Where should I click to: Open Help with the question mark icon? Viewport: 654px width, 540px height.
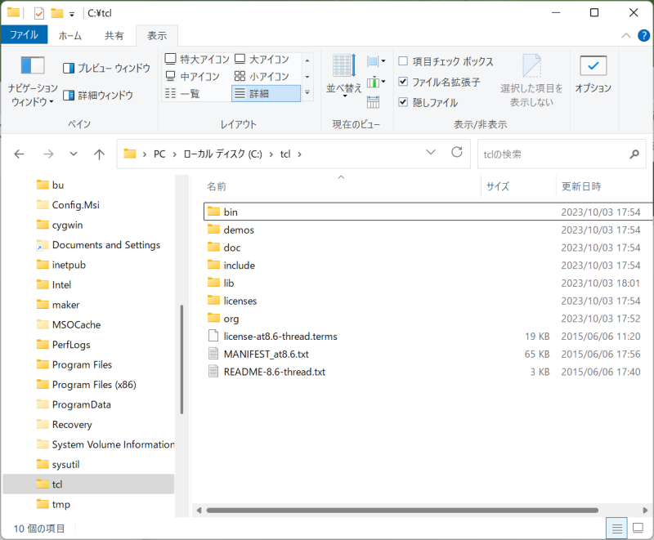643,35
